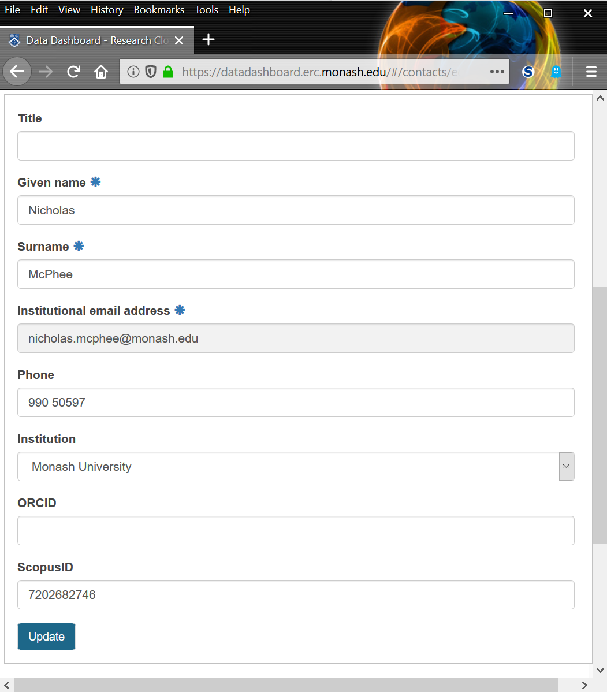Screen dimensions: 607x692
Task: Open page actions three-dot menu
Action: point(497,72)
